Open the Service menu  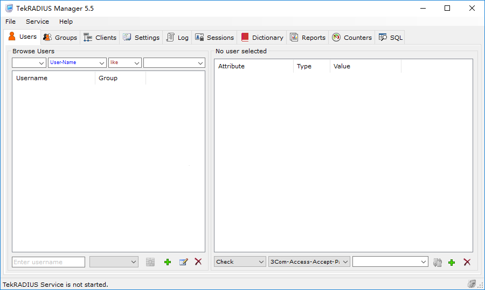37,22
